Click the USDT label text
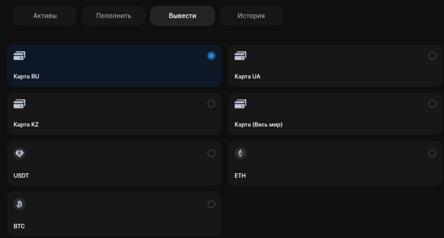 click(x=21, y=176)
